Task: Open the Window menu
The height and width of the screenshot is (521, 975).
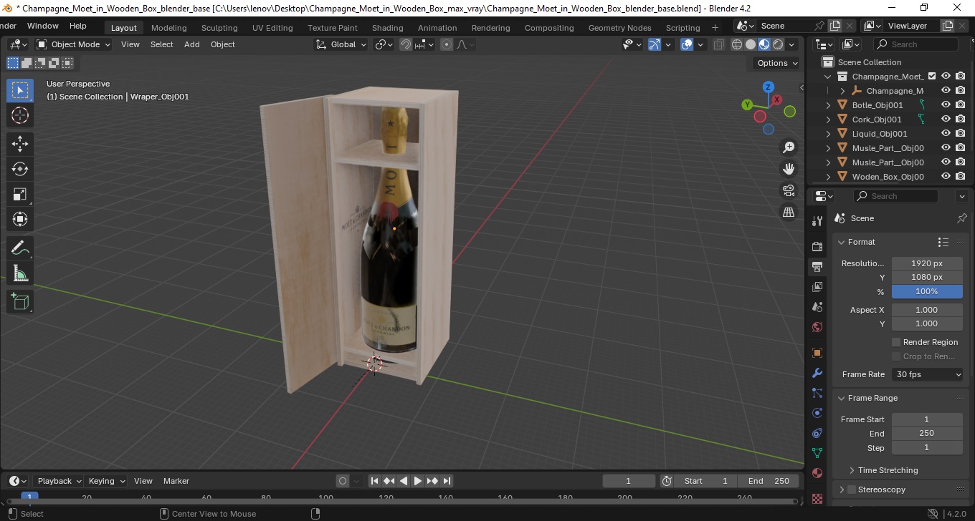Action: (43, 26)
